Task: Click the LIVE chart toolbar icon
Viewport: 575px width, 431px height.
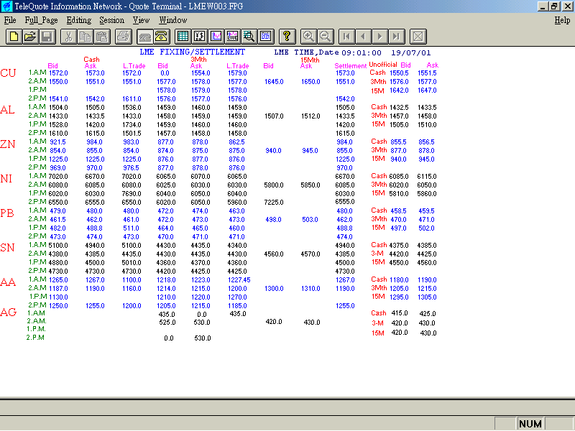Action: pyautogui.click(x=233, y=36)
